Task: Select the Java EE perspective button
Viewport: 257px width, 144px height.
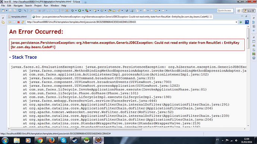Action: point(249,11)
